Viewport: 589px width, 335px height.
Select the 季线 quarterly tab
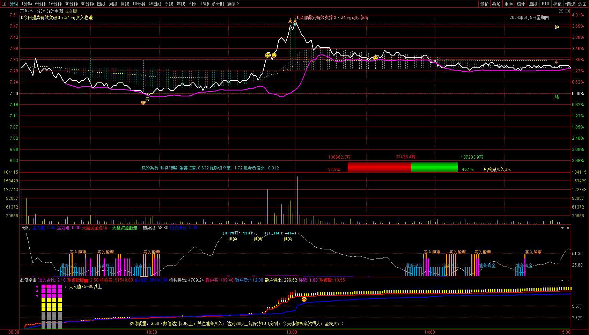(169, 4)
